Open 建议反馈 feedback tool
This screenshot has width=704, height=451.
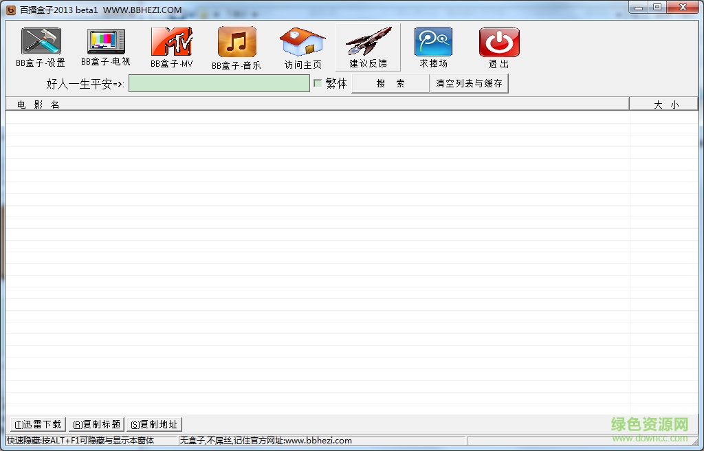click(367, 47)
